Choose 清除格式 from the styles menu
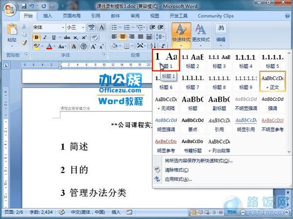 coord(177,170)
